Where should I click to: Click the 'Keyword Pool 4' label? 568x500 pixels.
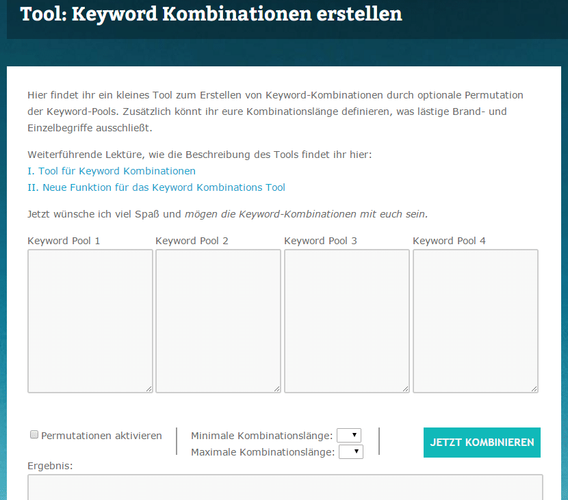[449, 241]
